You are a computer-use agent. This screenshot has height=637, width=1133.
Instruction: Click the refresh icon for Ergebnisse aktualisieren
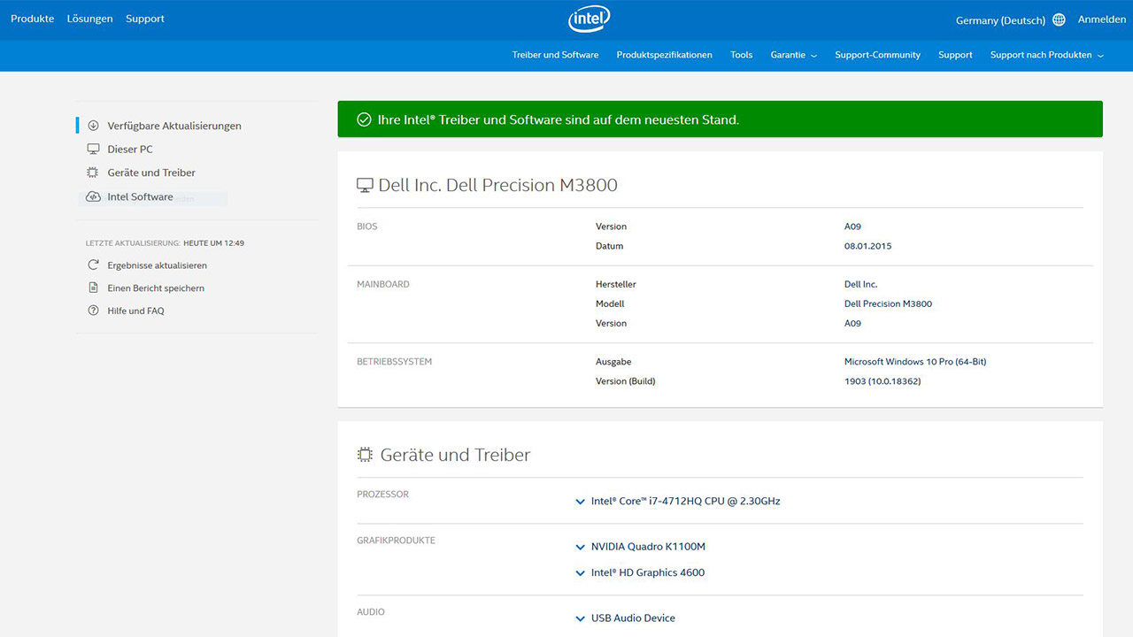pos(93,265)
